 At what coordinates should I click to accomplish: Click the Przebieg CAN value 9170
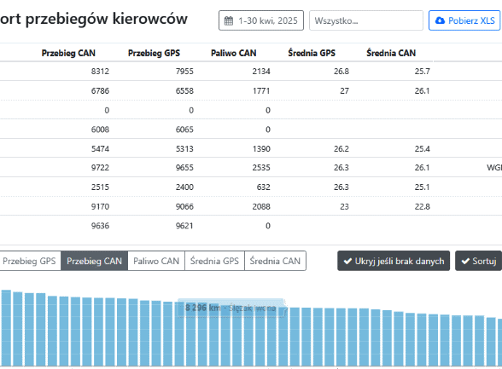click(x=100, y=207)
